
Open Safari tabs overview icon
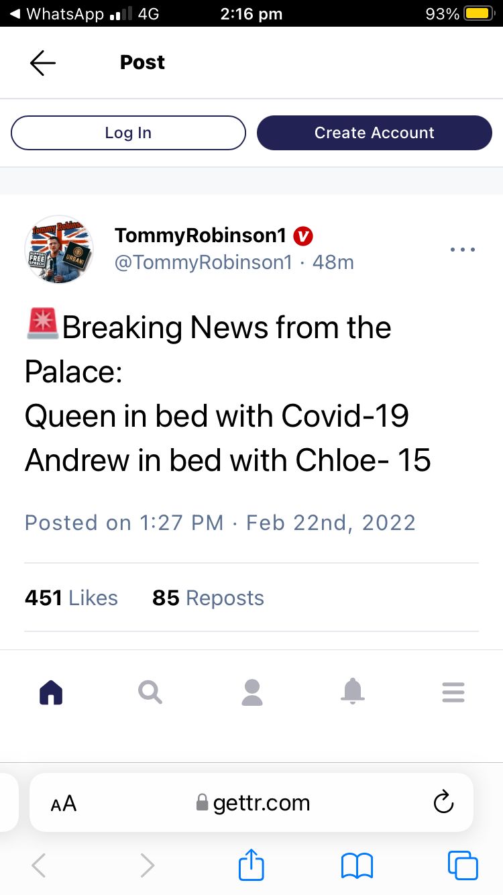coord(463,865)
